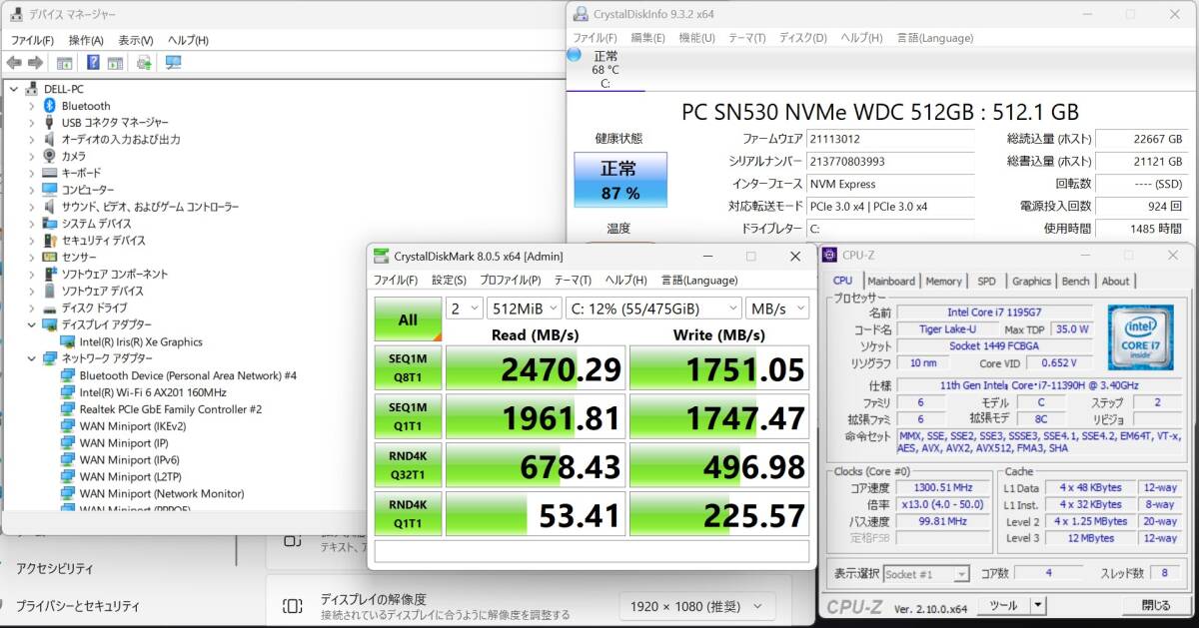Click the Intel Core i7 logo in CPU-Z
Viewport: 1199px width, 628px height.
coord(1140,337)
